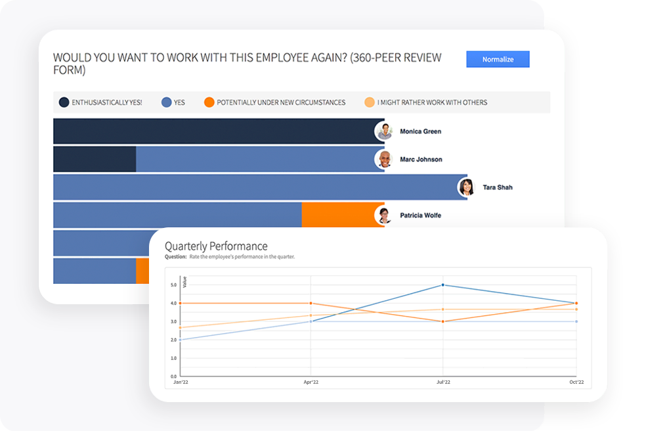Click Tara Shah's avatar photo
This screenshot has height=431, width=646.
tap(467, 187)
